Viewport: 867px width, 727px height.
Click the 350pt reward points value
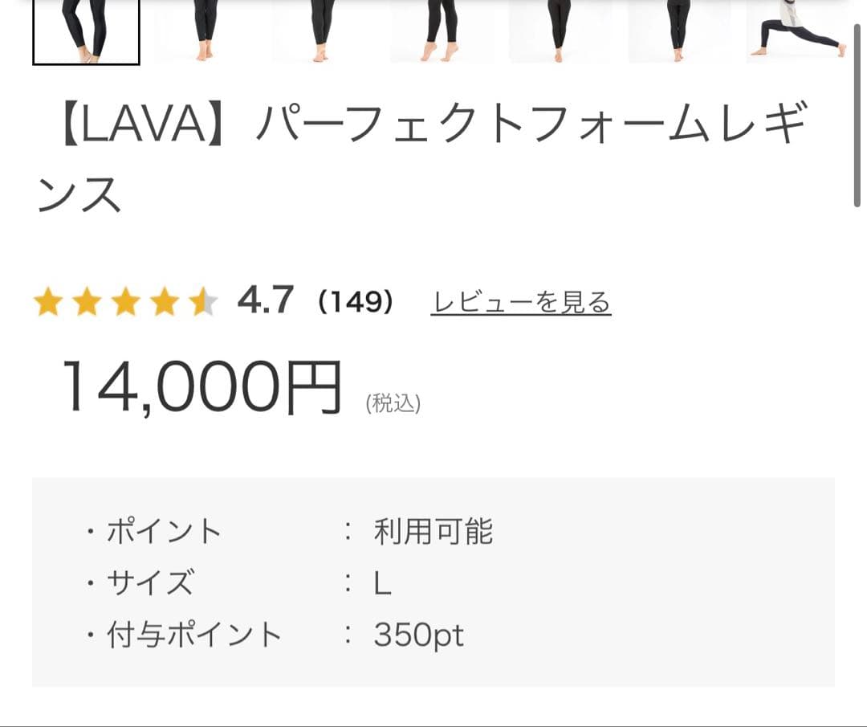tap(418, 635)
